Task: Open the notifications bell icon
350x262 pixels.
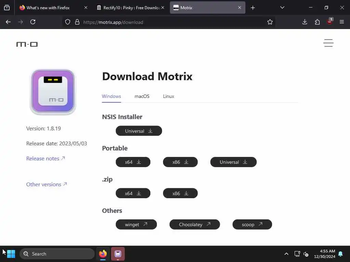Action: 341,254
